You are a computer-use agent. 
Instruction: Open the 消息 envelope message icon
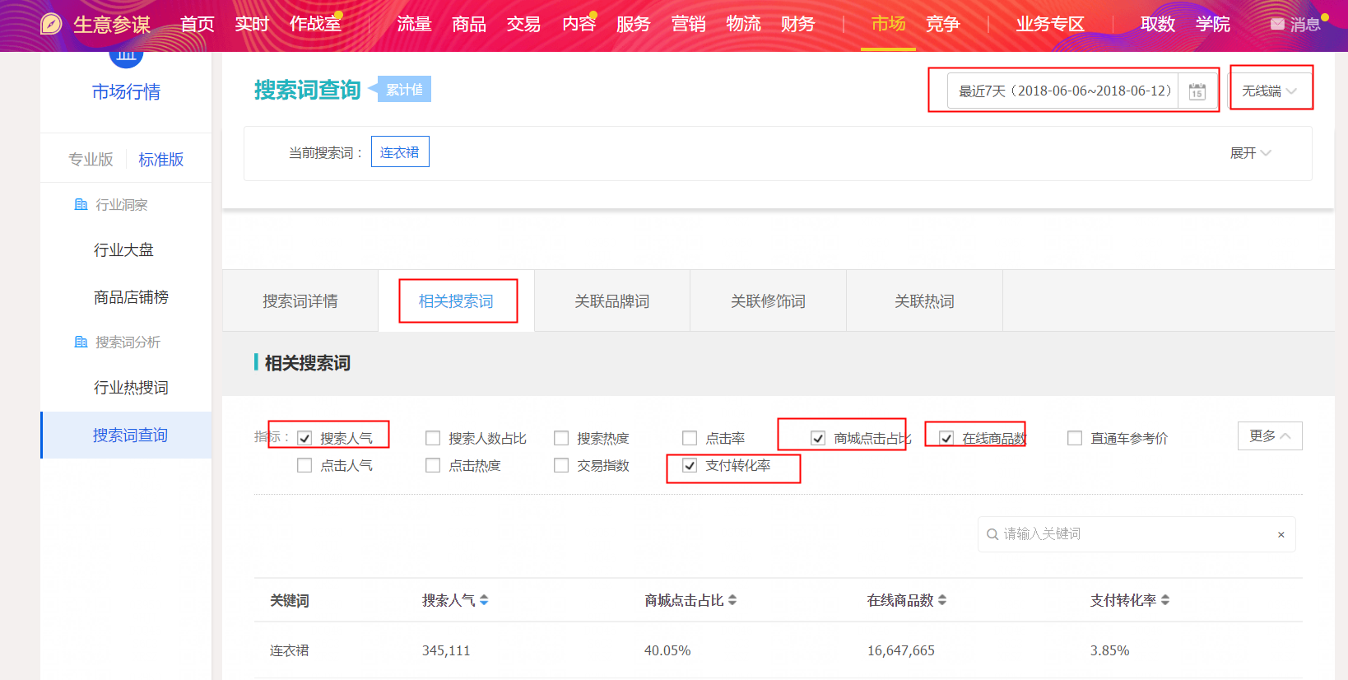(1277, 24)
